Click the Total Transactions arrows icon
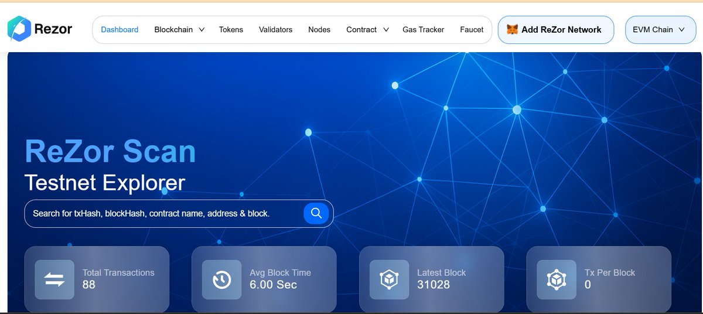Screen dimensions: 703x314 click(54, 280)
